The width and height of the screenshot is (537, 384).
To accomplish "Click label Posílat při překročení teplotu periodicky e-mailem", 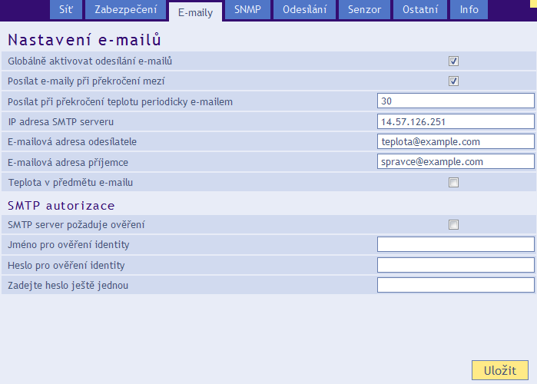I will 120,101.
